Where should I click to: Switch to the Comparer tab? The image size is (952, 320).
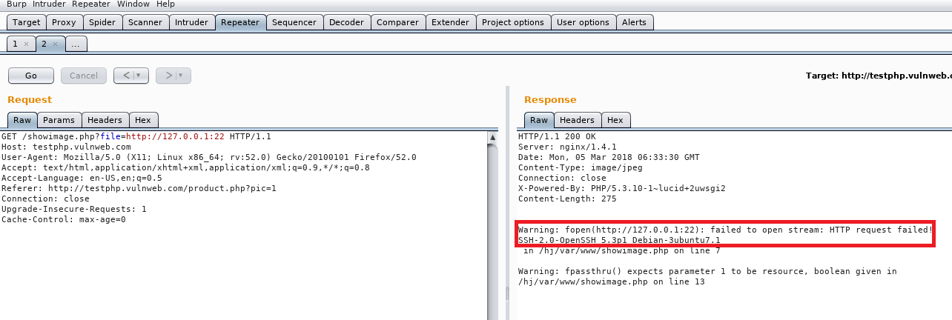397,22
